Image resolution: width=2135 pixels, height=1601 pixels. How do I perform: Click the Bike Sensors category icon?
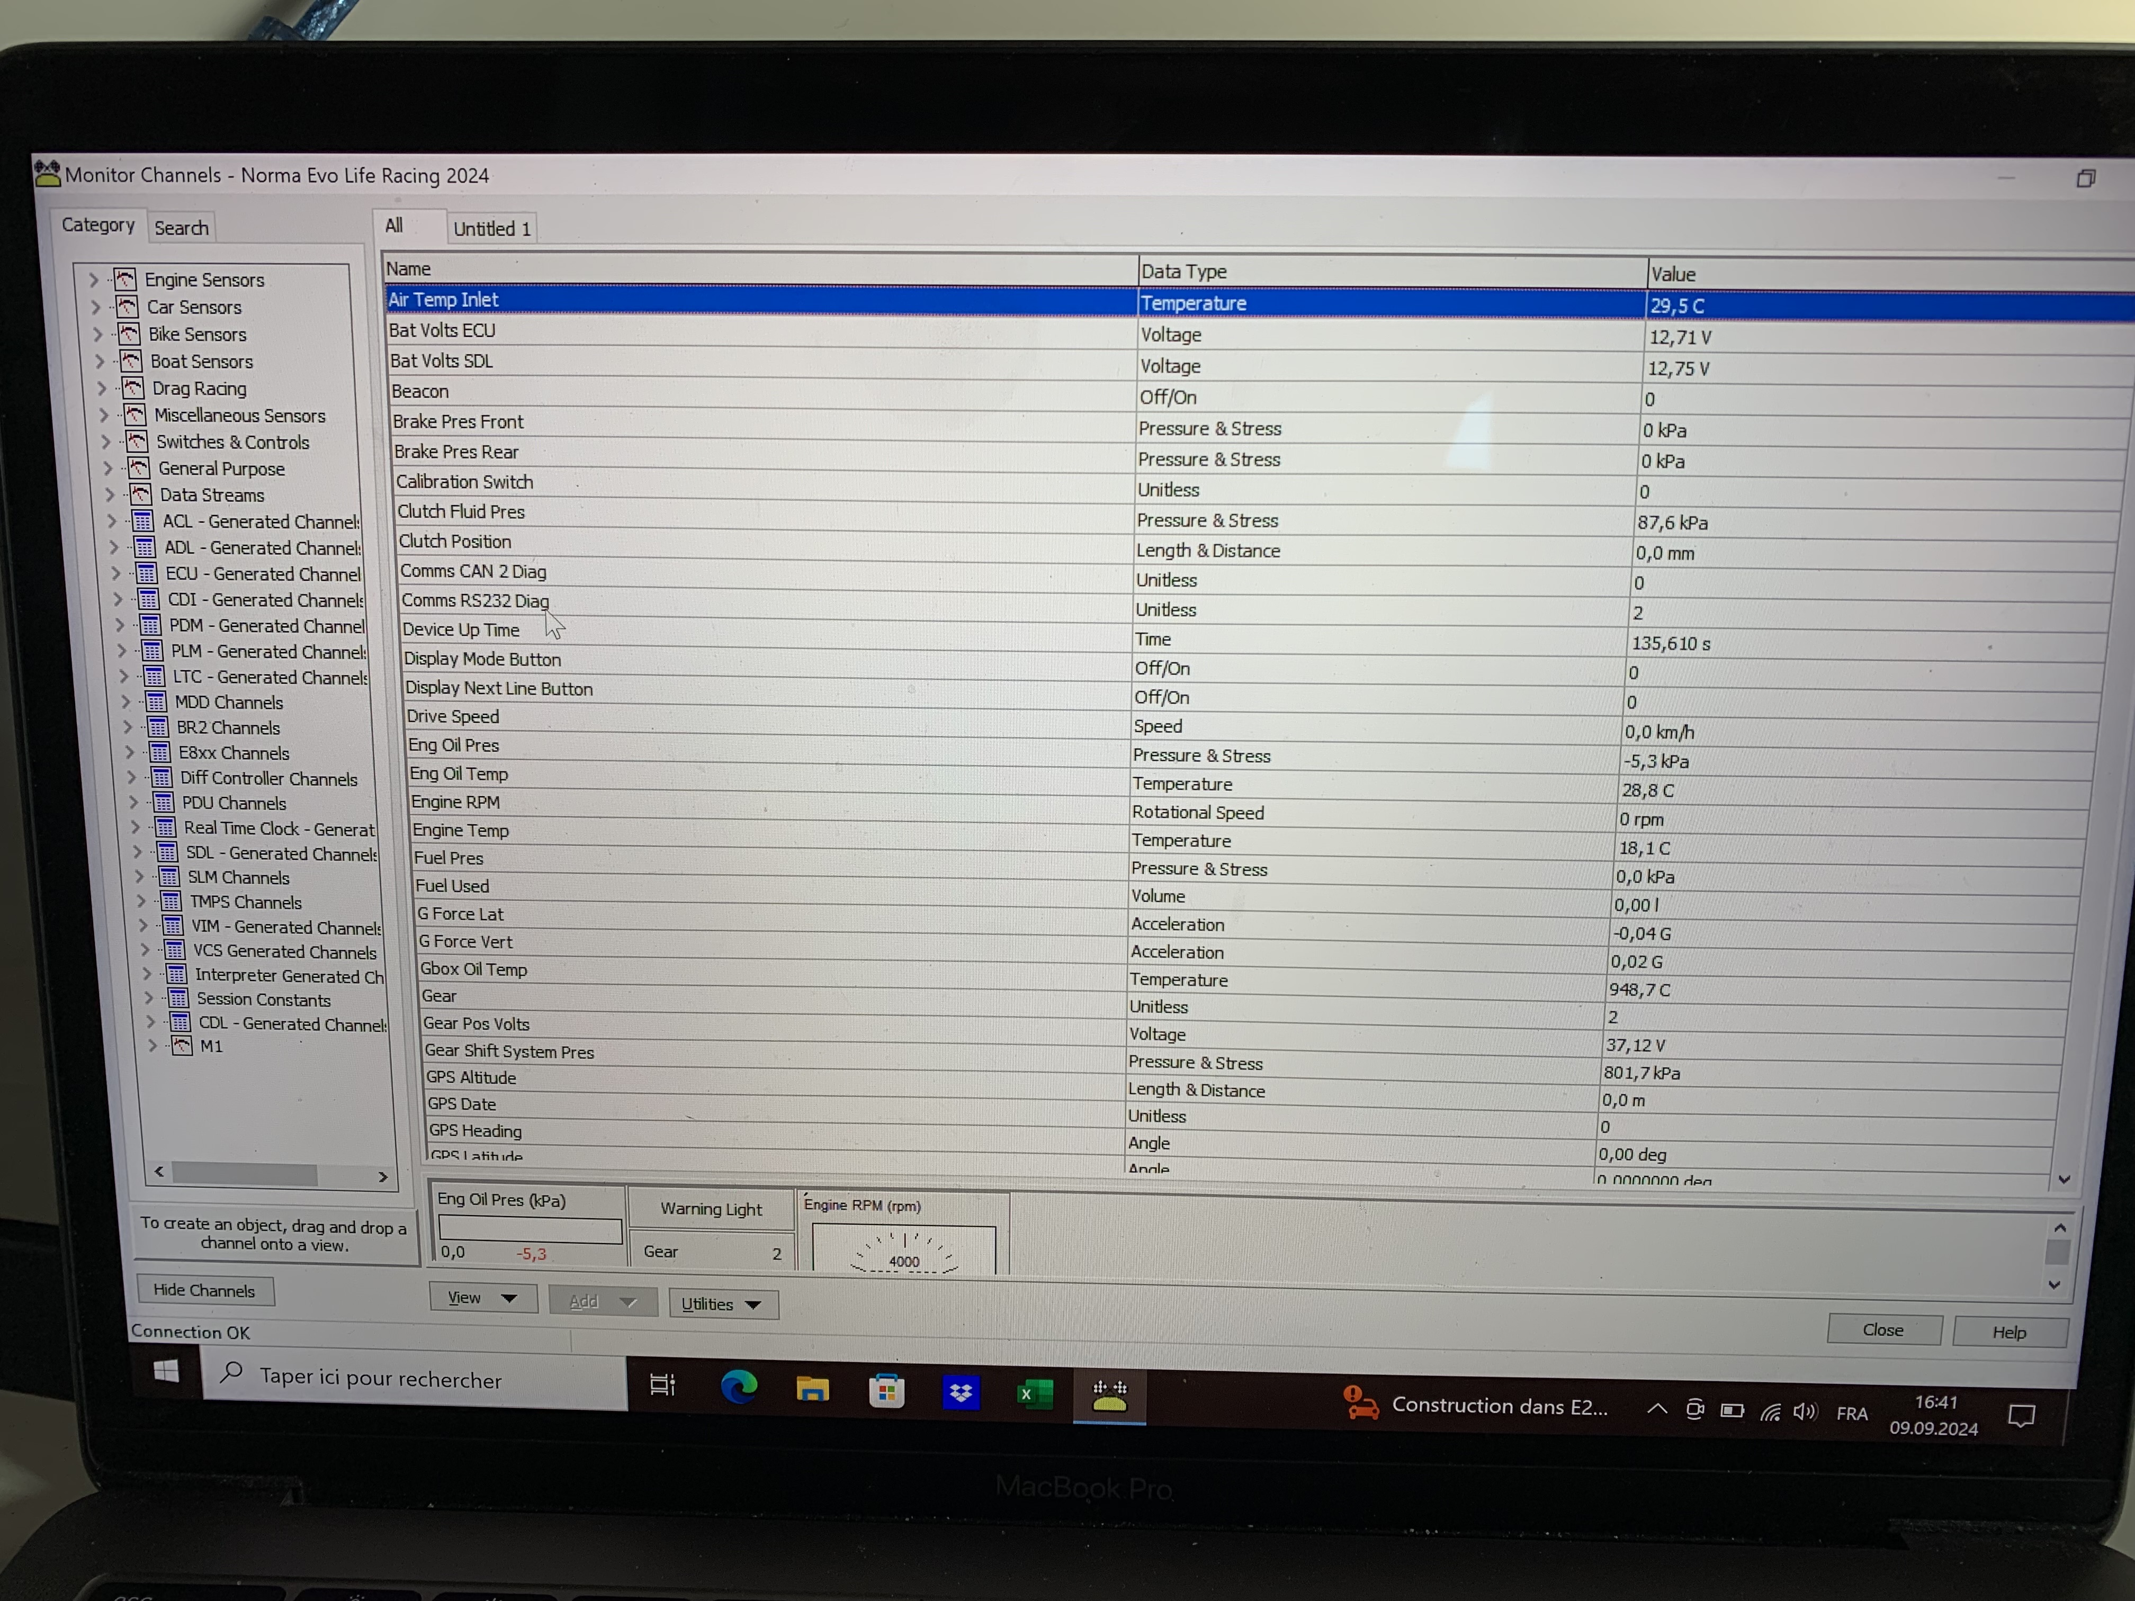click(x=128, y=334)
